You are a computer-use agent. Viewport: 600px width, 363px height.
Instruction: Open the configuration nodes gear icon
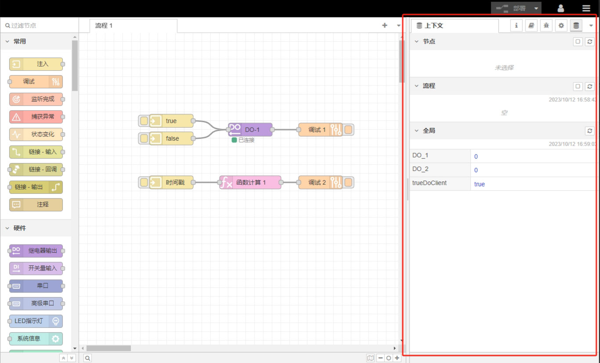tap(561, 26)
